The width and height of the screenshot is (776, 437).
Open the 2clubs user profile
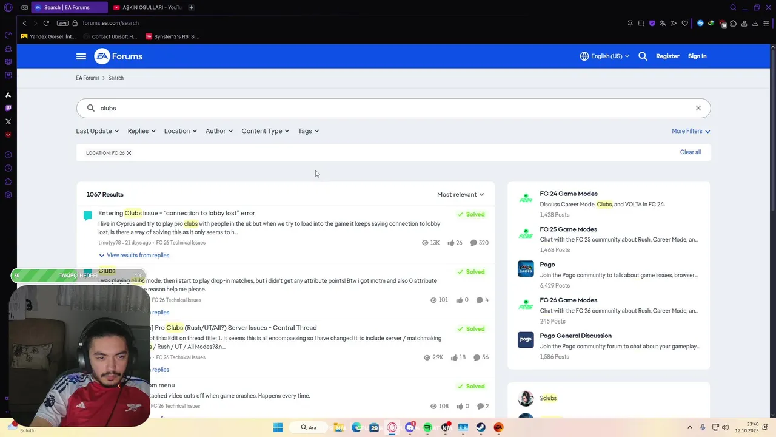548,398
